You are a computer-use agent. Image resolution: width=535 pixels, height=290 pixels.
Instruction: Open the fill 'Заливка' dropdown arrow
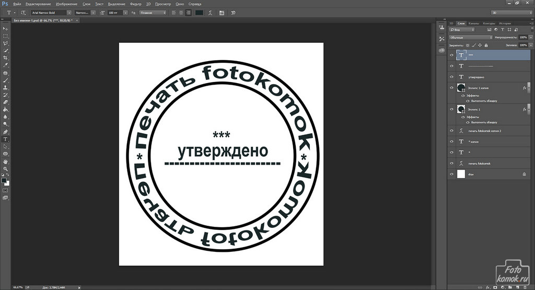coord(531,45)
